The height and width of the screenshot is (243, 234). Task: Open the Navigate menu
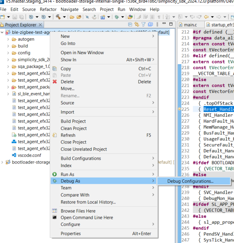[x=69, y=9]
